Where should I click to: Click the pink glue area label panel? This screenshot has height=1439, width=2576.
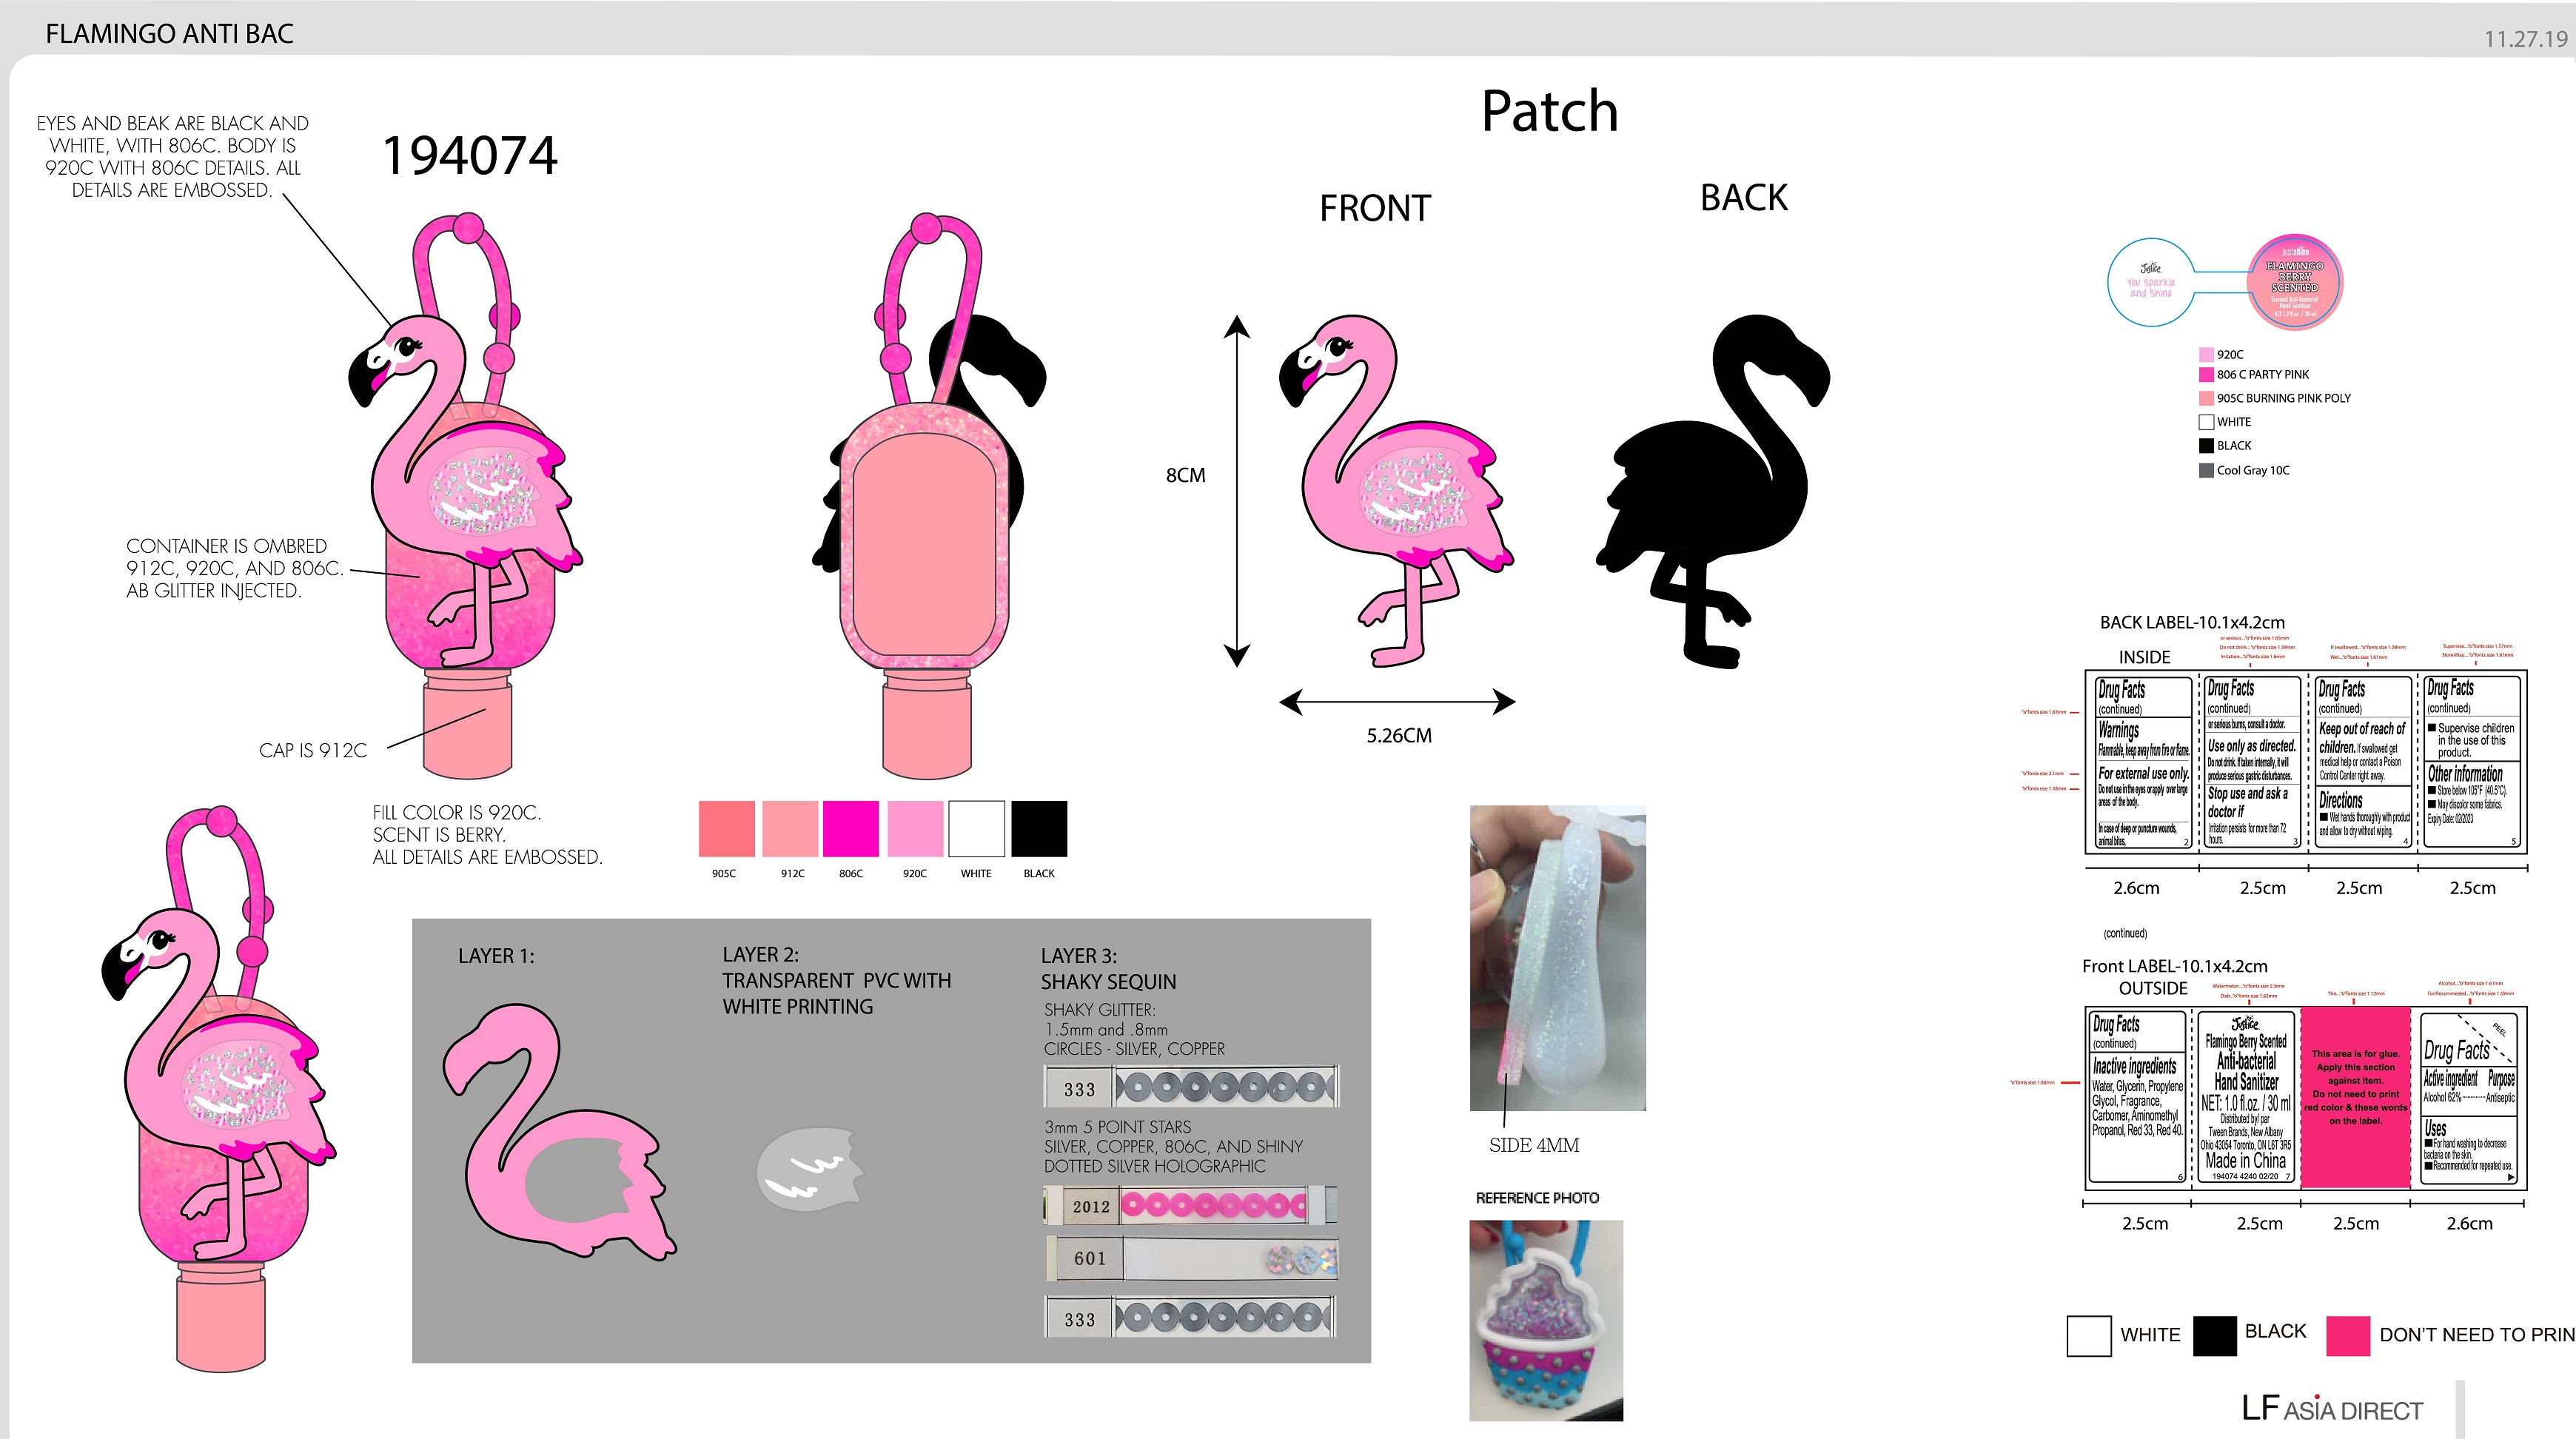[2355, 1097]
